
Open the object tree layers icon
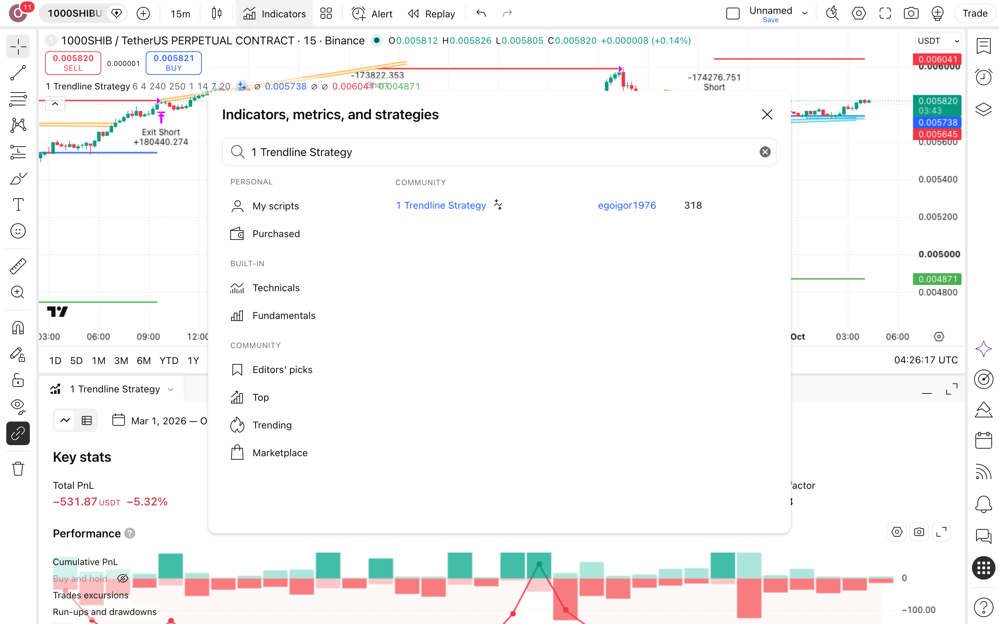(x=983, y=109)
